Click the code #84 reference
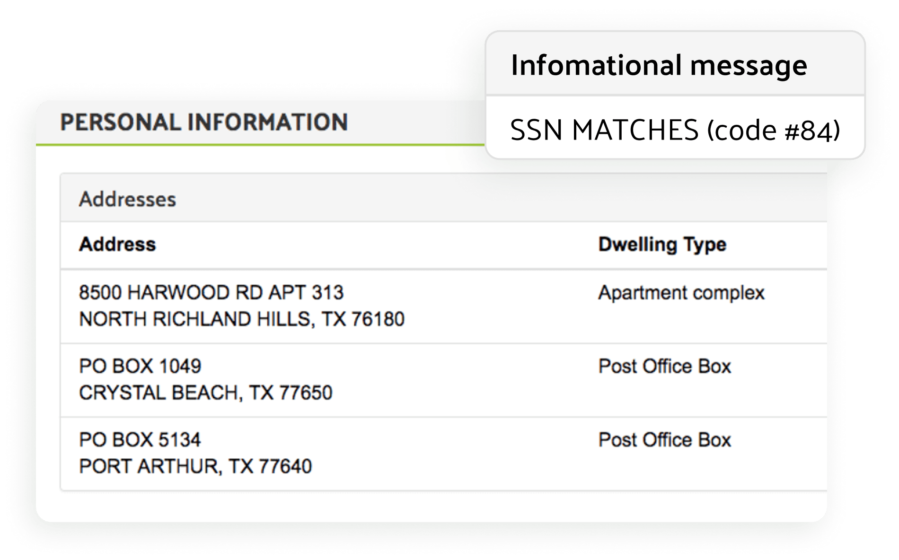Viewport: 899px width, 560px height. pos(774,130)
